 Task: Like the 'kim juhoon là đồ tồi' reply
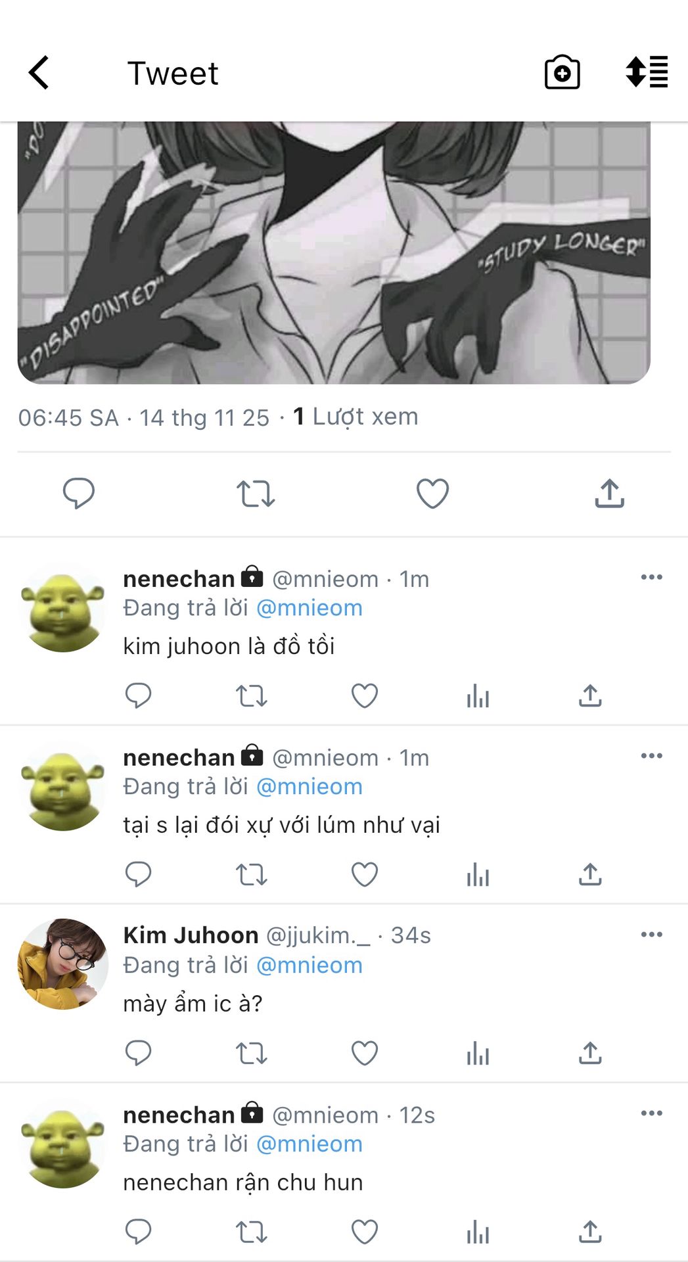(x=365, y=695)
